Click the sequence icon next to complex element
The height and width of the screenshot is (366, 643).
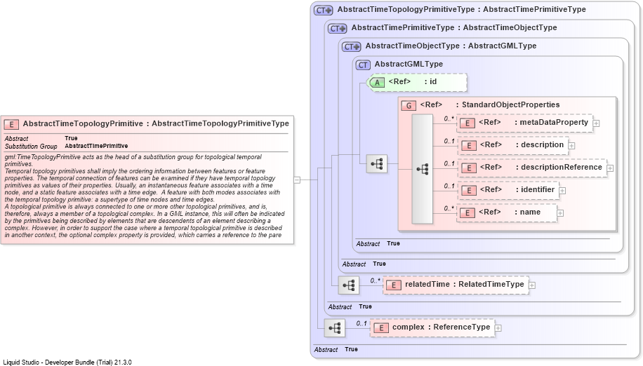335,328
